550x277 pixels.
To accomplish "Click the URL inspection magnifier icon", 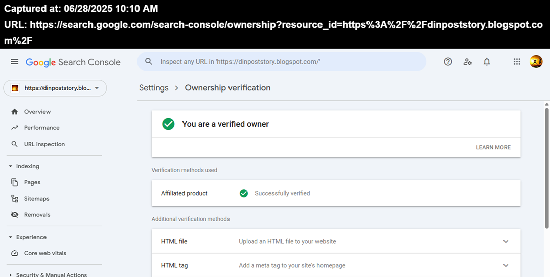I will tap(14, 144).
